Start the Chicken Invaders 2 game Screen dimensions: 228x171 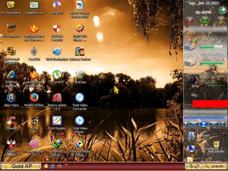pos(11,148)
